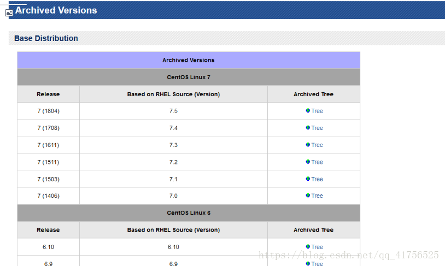Click globe icon in the 7 (1503) row
Image resolution: width=445 pixels, height=266 pixels.
click(x=308, y=179)
